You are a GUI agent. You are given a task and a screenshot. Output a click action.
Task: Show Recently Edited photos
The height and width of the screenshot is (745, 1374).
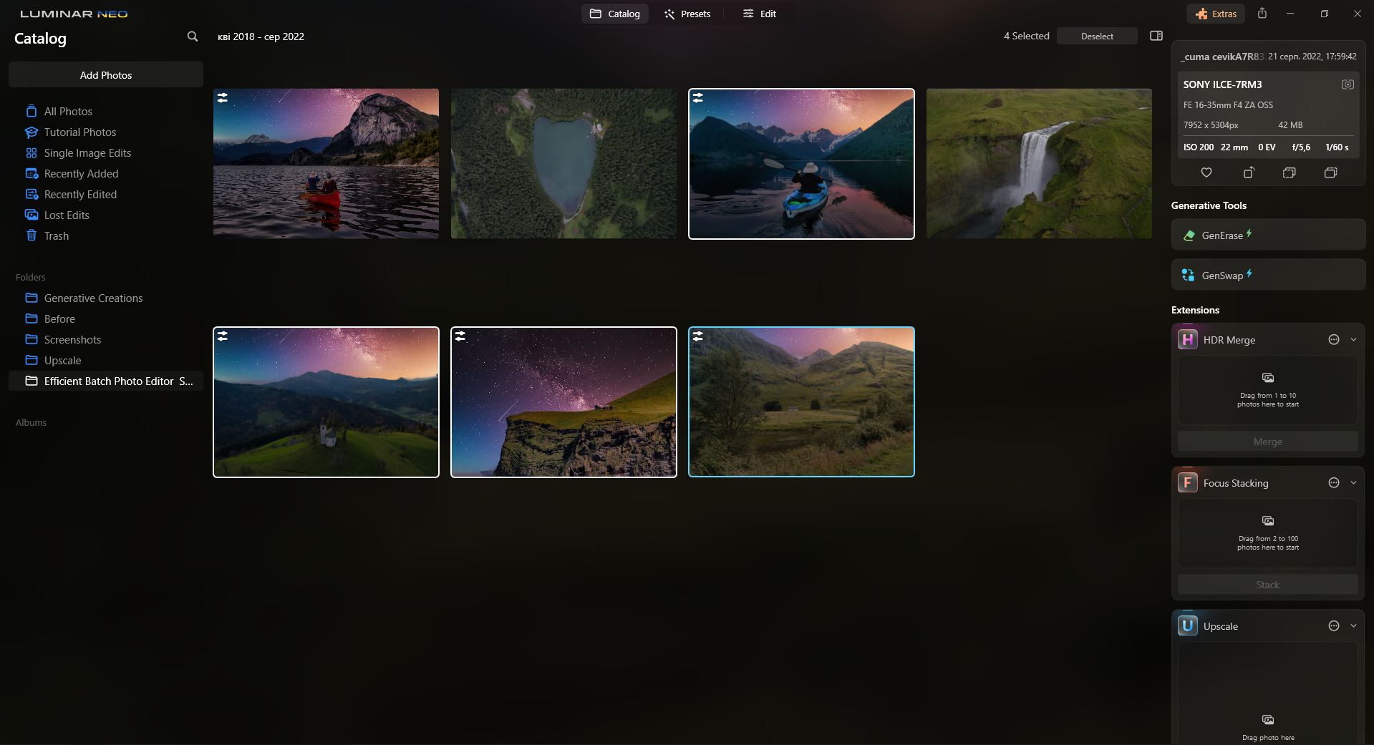pyautogui.click(x=80, y=195)
